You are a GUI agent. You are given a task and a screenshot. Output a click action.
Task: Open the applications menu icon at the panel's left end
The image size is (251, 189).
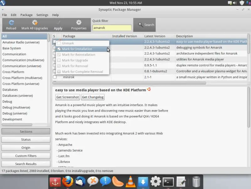pos(3,3)
